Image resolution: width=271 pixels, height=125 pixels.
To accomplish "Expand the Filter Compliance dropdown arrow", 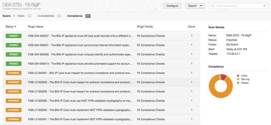I will click(x=264, y=6).
